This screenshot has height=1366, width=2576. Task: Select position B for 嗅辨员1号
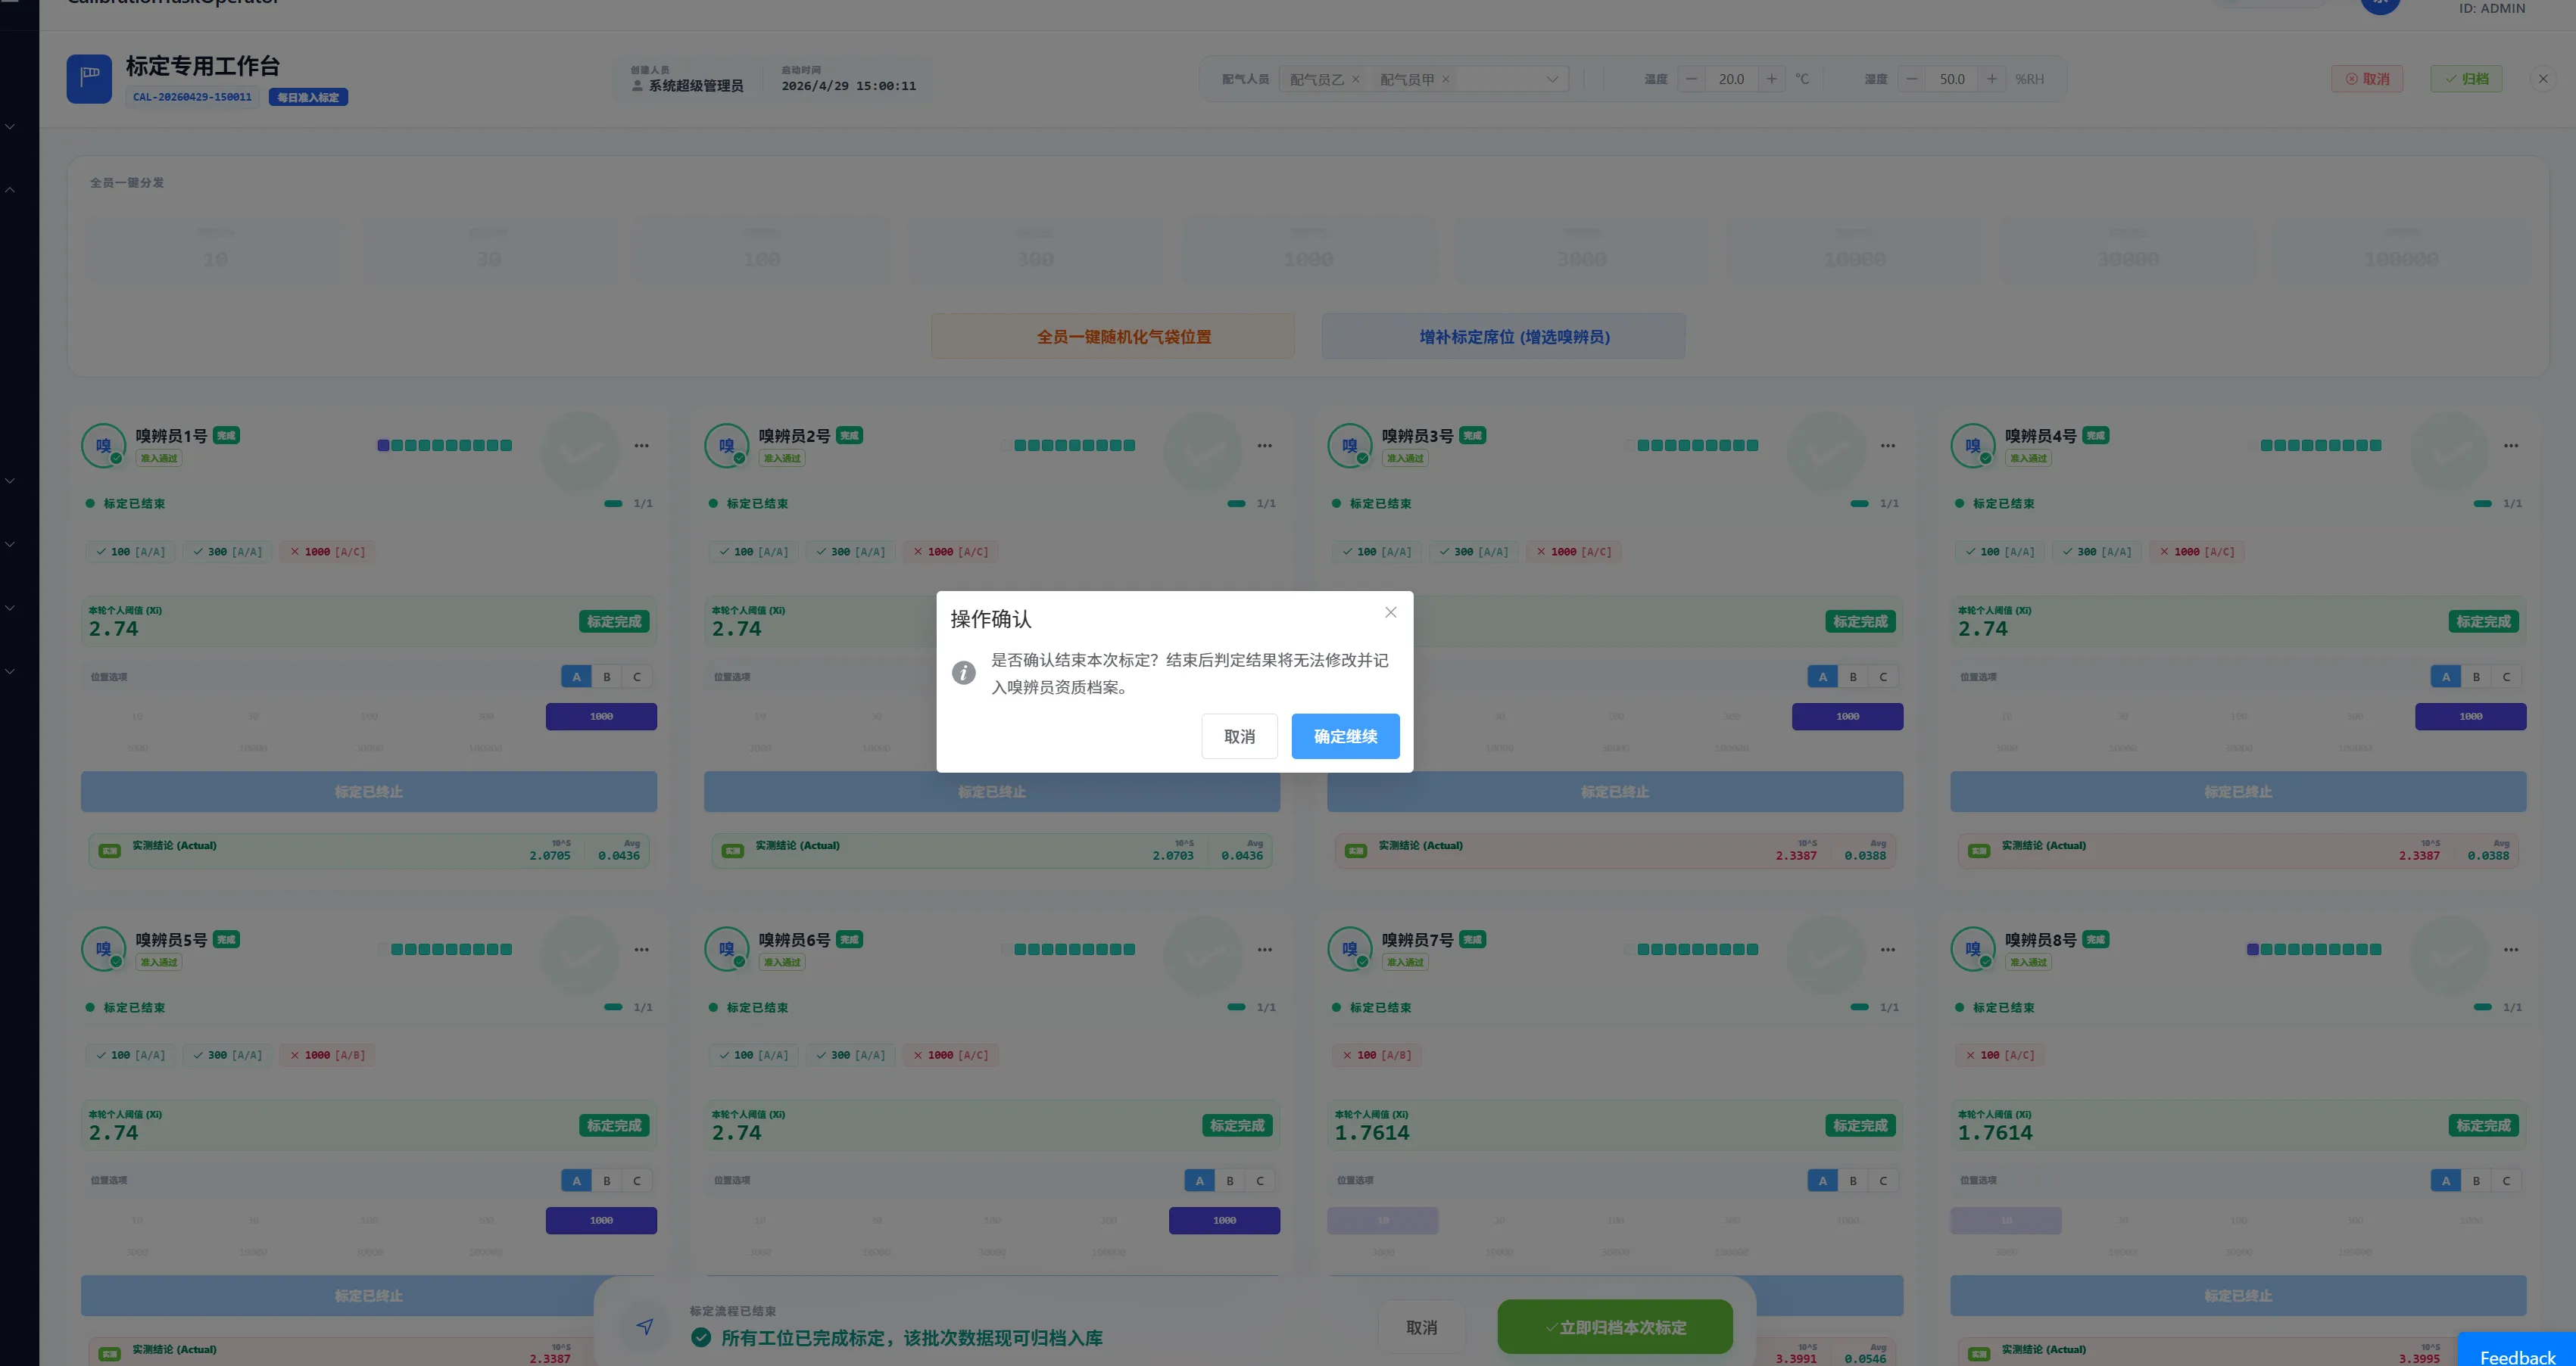[606, 677]
